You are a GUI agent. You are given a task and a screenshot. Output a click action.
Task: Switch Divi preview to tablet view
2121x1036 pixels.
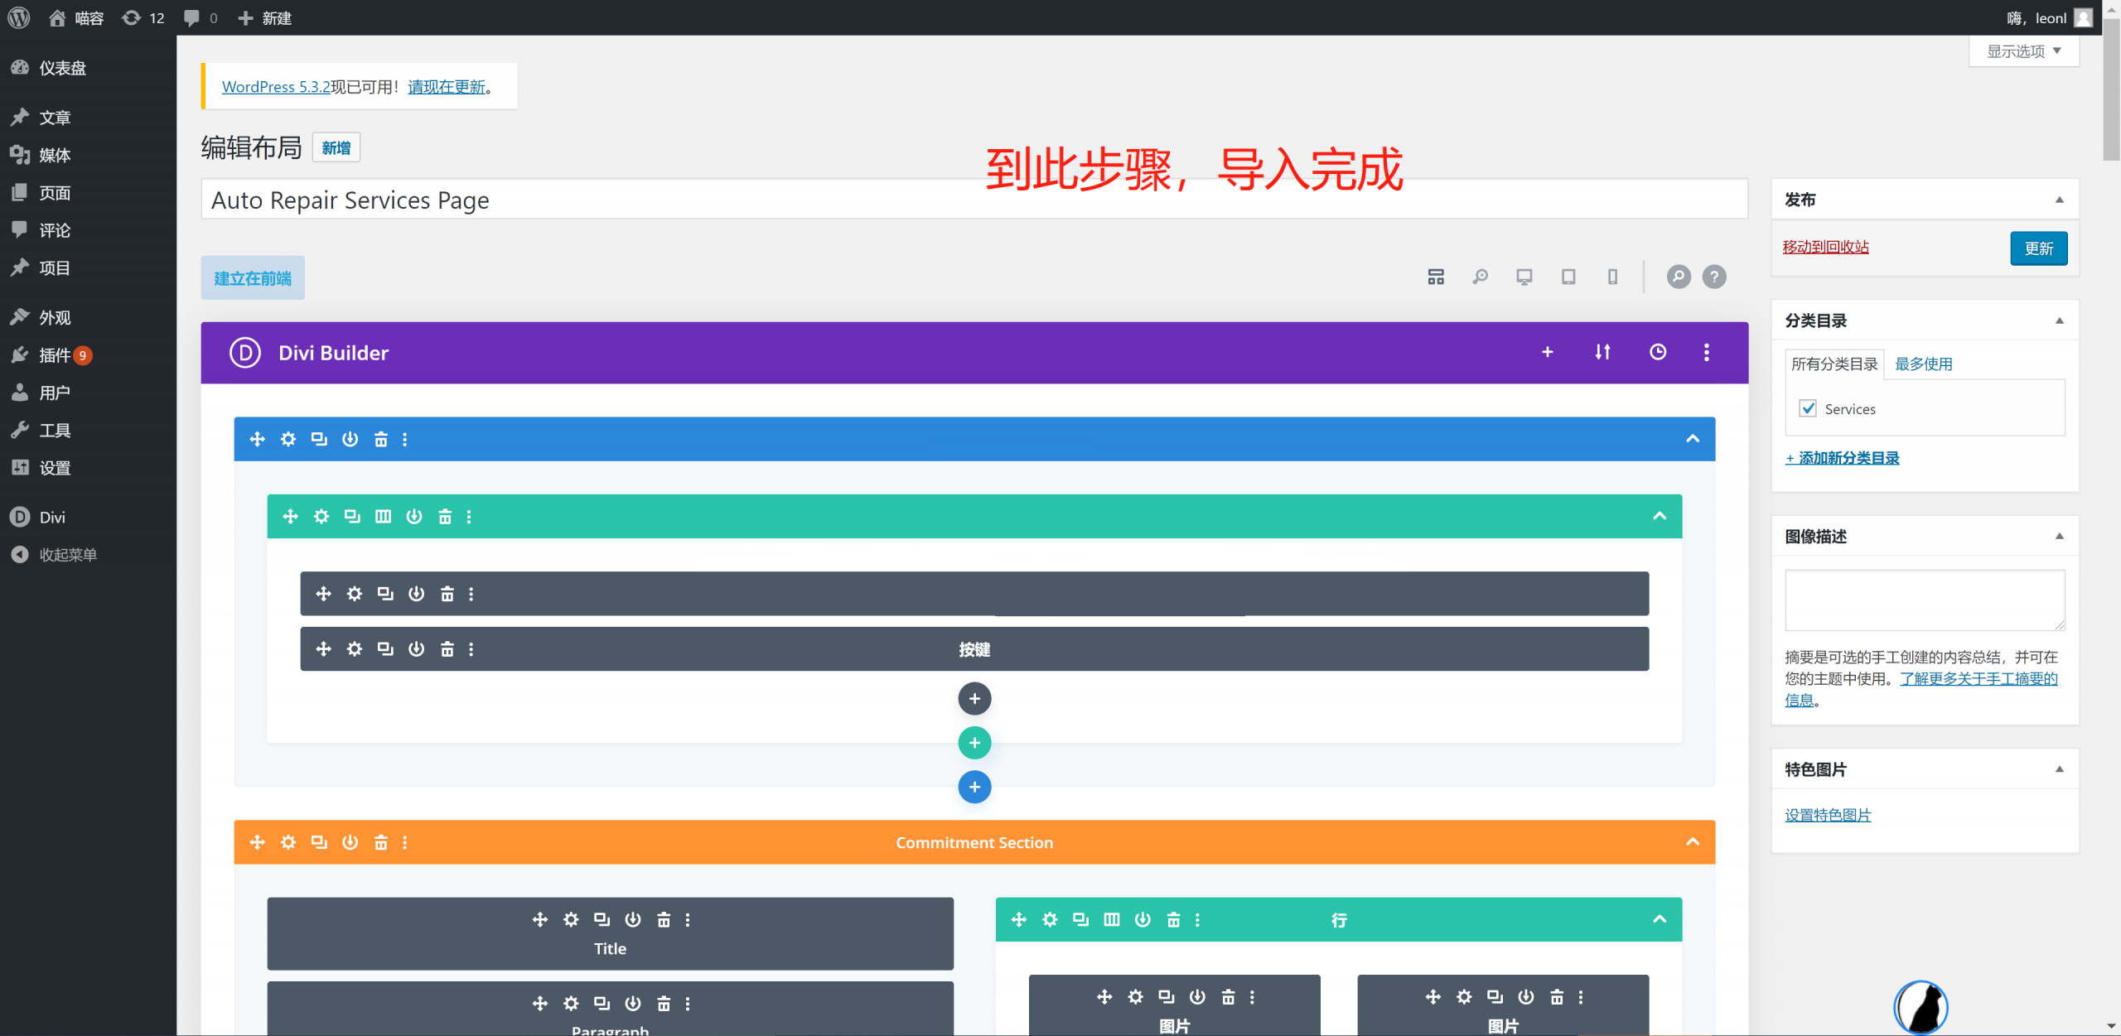[x=1568, y=276]
